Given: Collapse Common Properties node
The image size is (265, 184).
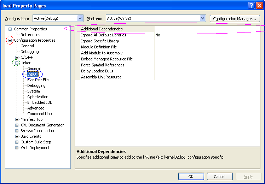Looking at the screenshot, I should pyautogui.click(x=10, y=29).
